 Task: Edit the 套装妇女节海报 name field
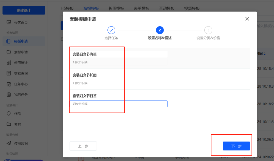click(119, 54)
